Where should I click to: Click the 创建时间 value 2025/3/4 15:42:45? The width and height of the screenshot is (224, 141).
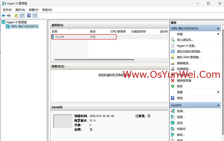pyautogui.click(x=102, y=116)
